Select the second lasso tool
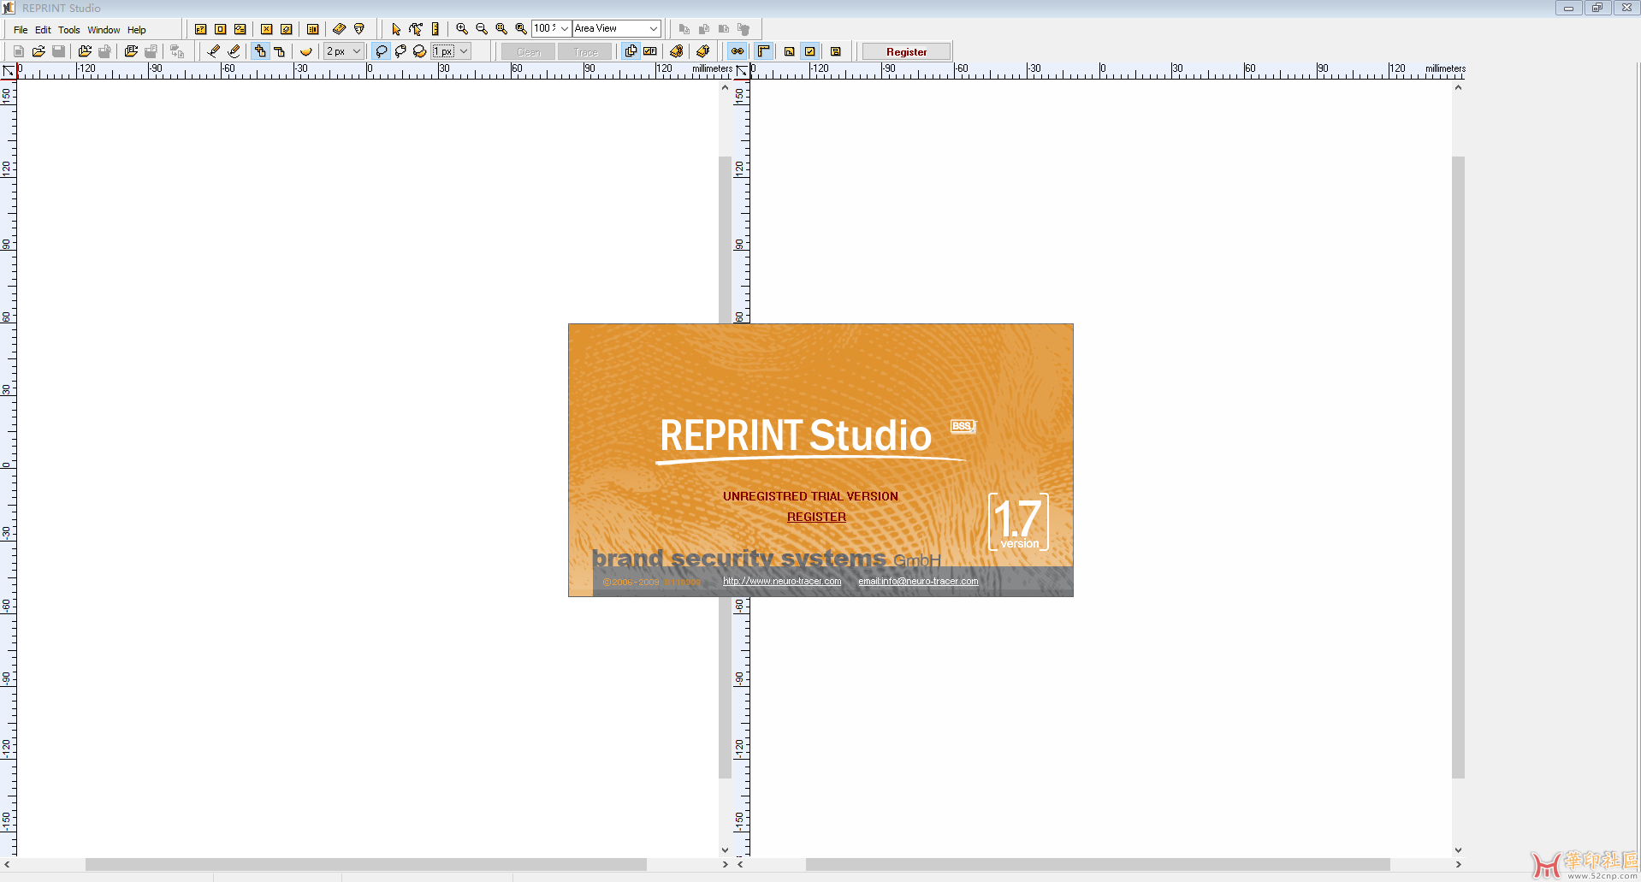Viewport: 1641px width, 882px height. pos(400,51)
